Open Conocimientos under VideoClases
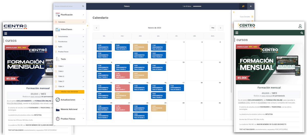This screenshot has height=135, width=307. 63,37
